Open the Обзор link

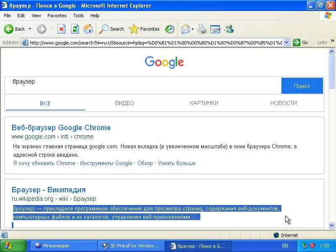tap(145, 163)
